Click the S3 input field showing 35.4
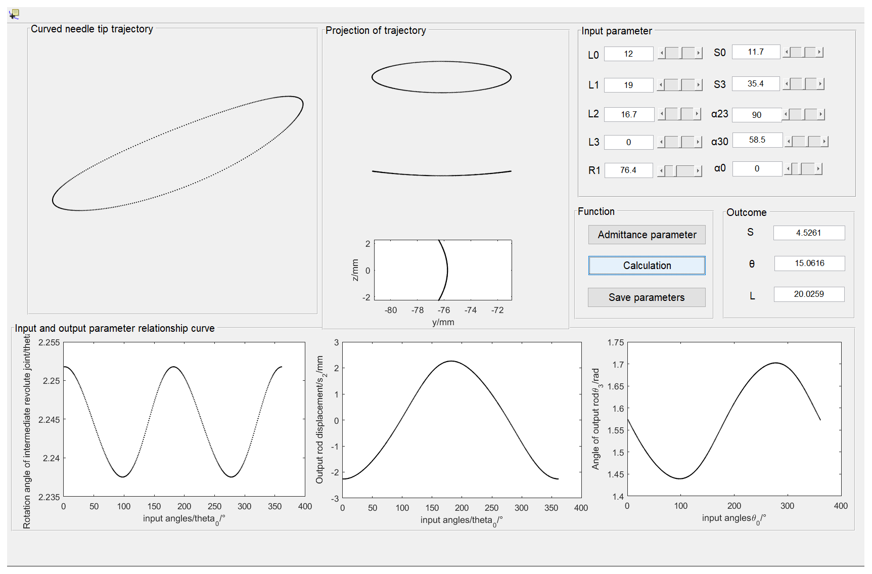 pyautogui.click(x=755, y=84)
